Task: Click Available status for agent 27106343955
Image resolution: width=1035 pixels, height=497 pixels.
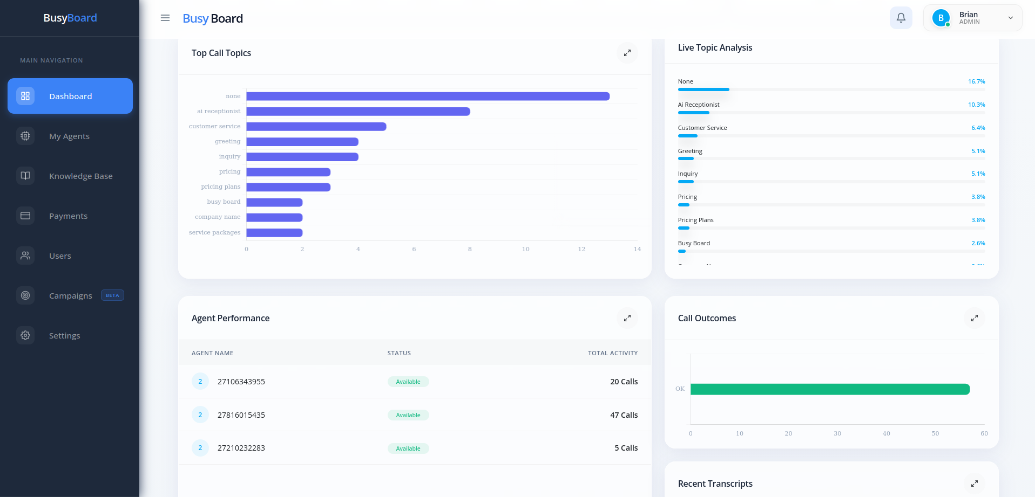Action: (408, 382)
